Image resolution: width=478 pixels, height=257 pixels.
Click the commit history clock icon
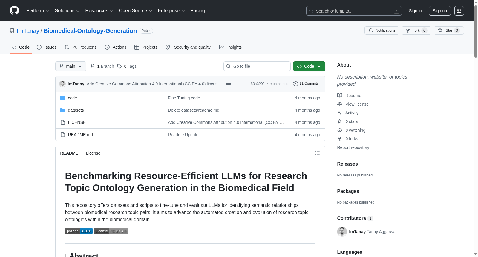296,84
